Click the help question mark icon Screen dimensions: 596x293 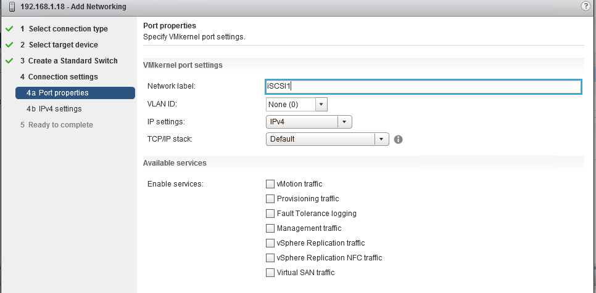(585, 6)
